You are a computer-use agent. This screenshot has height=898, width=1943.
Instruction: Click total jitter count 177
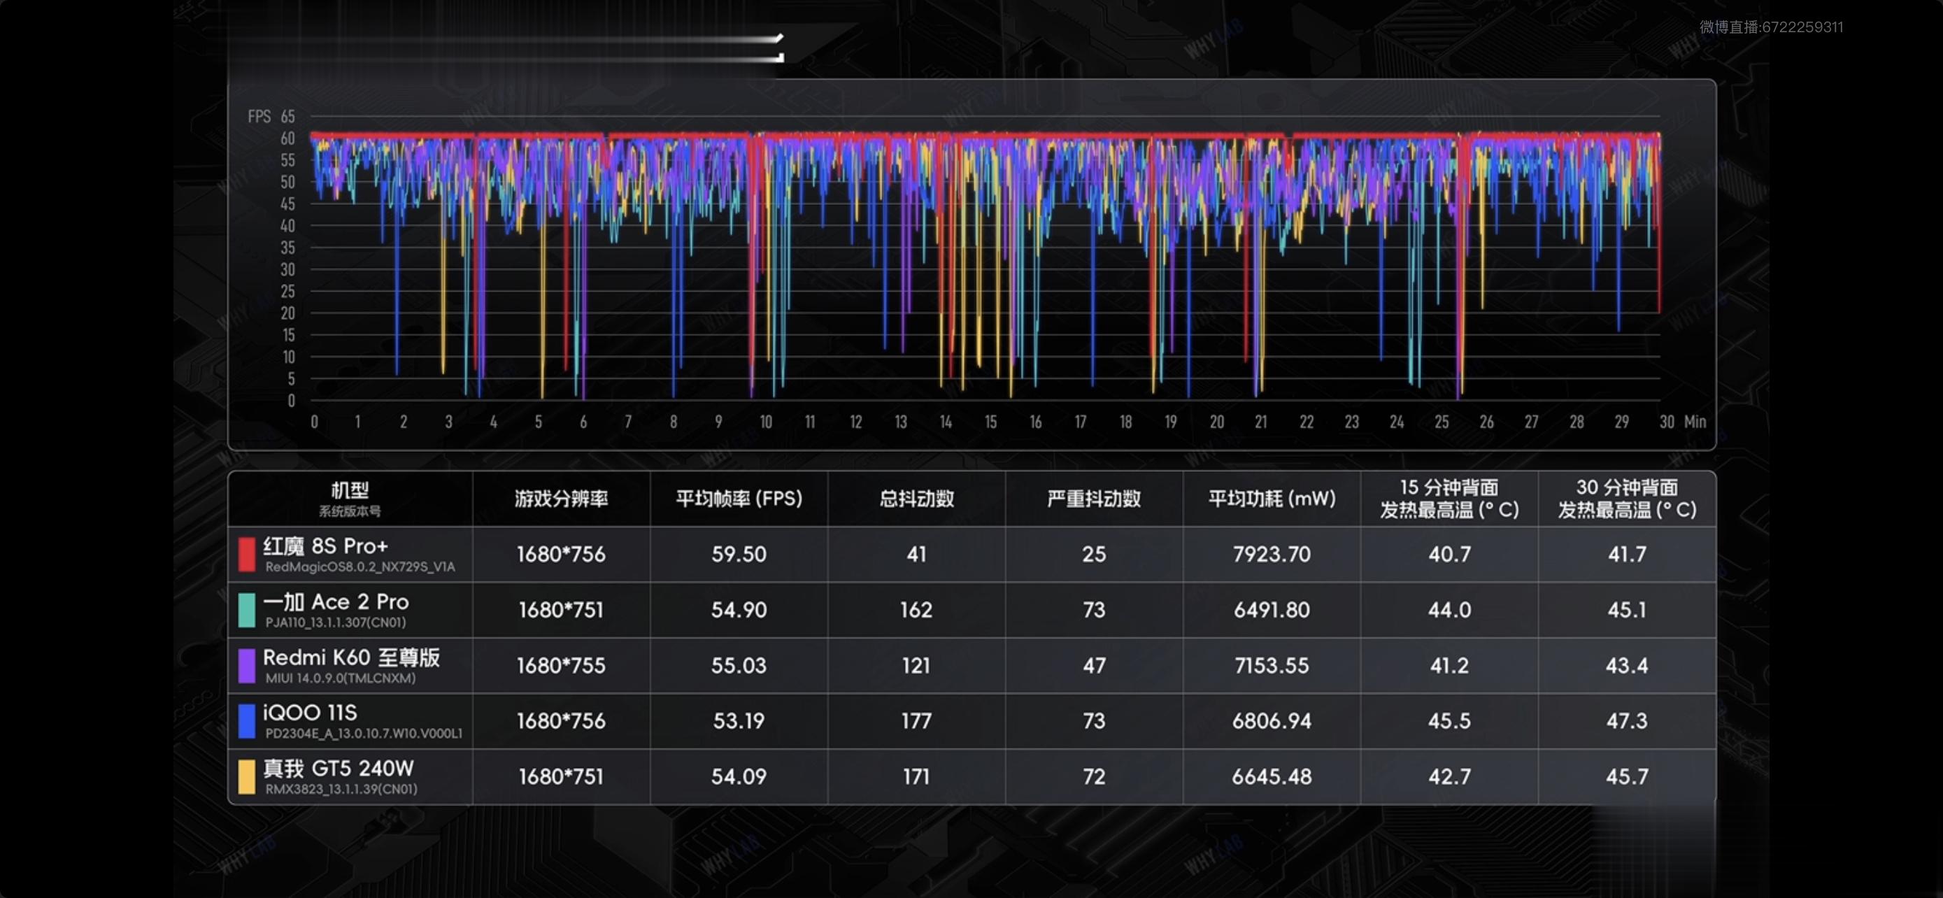[916, 721]
